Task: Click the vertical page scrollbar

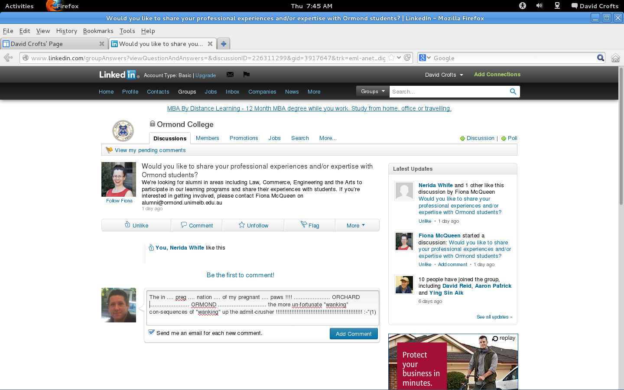Action: [621, 135]
